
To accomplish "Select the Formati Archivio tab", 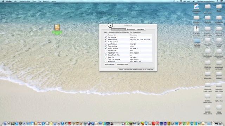I will 118,29.
